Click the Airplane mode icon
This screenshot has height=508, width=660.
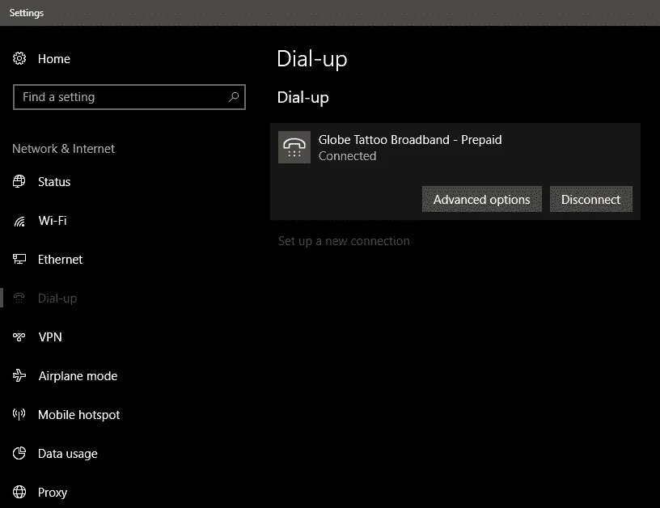(19, 375)
